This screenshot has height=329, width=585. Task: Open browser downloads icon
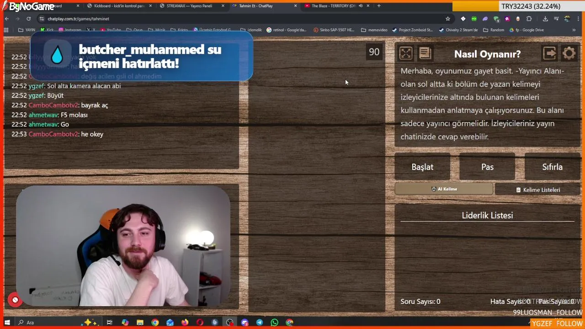[545, 19]
